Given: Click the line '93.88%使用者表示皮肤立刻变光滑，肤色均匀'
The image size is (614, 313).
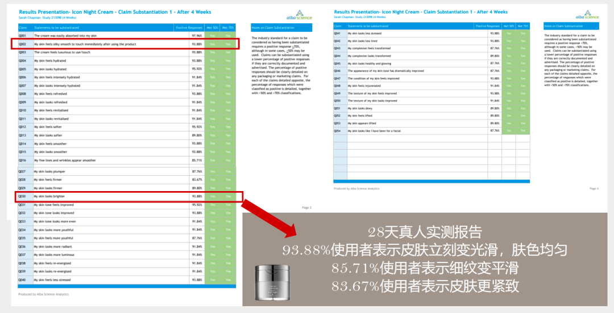Looking at the screenshot, I should coord(425,250).
